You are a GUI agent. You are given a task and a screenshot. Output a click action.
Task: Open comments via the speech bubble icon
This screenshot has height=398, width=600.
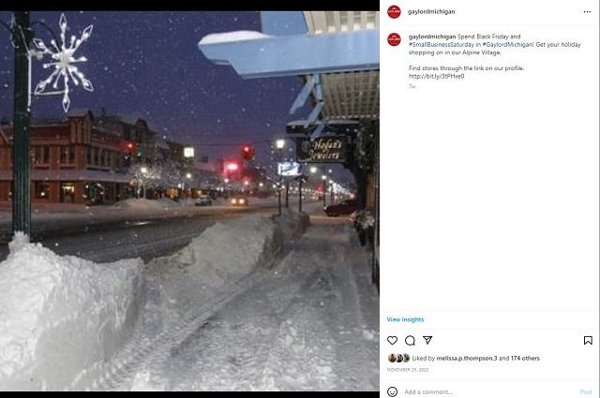point(410,340)
